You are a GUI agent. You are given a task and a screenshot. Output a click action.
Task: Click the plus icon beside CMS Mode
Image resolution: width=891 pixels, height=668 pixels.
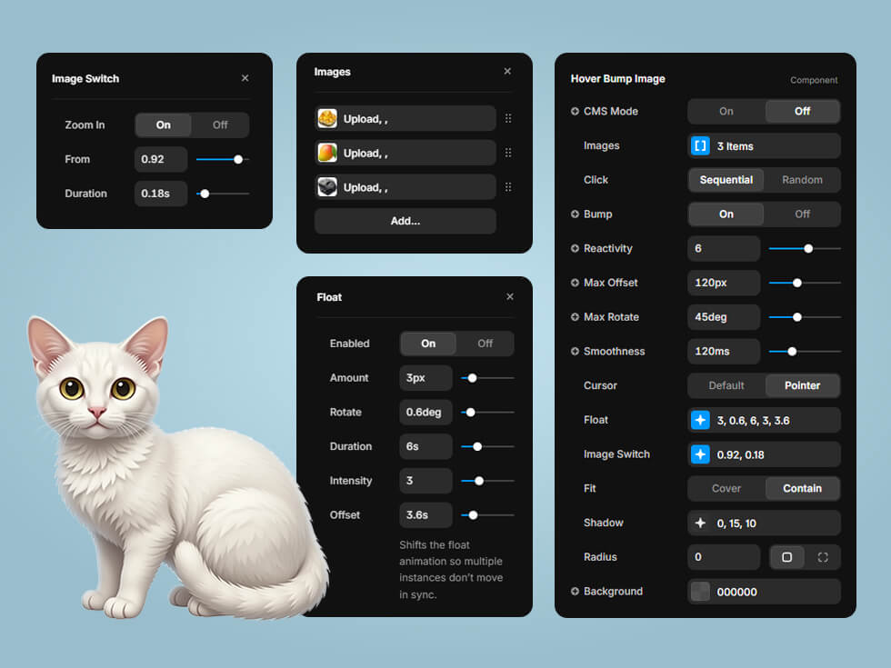point(575,111)
